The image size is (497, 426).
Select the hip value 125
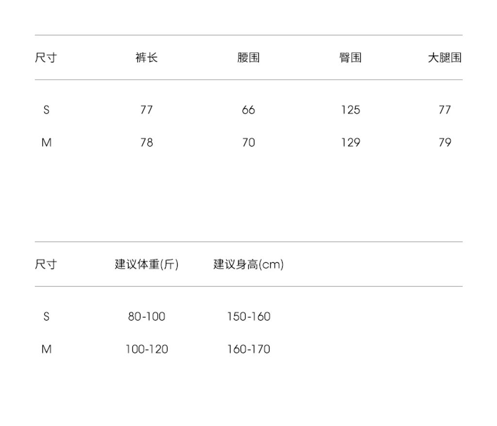(350, 110)
